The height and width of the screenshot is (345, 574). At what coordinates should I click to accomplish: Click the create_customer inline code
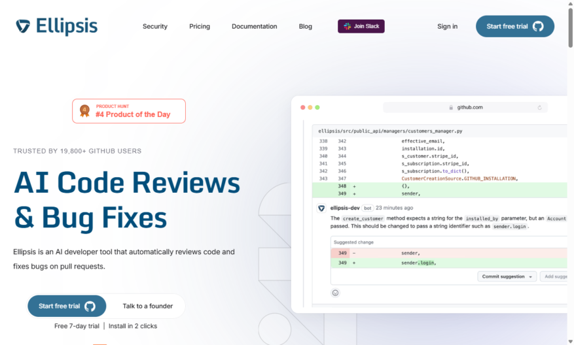363,218
